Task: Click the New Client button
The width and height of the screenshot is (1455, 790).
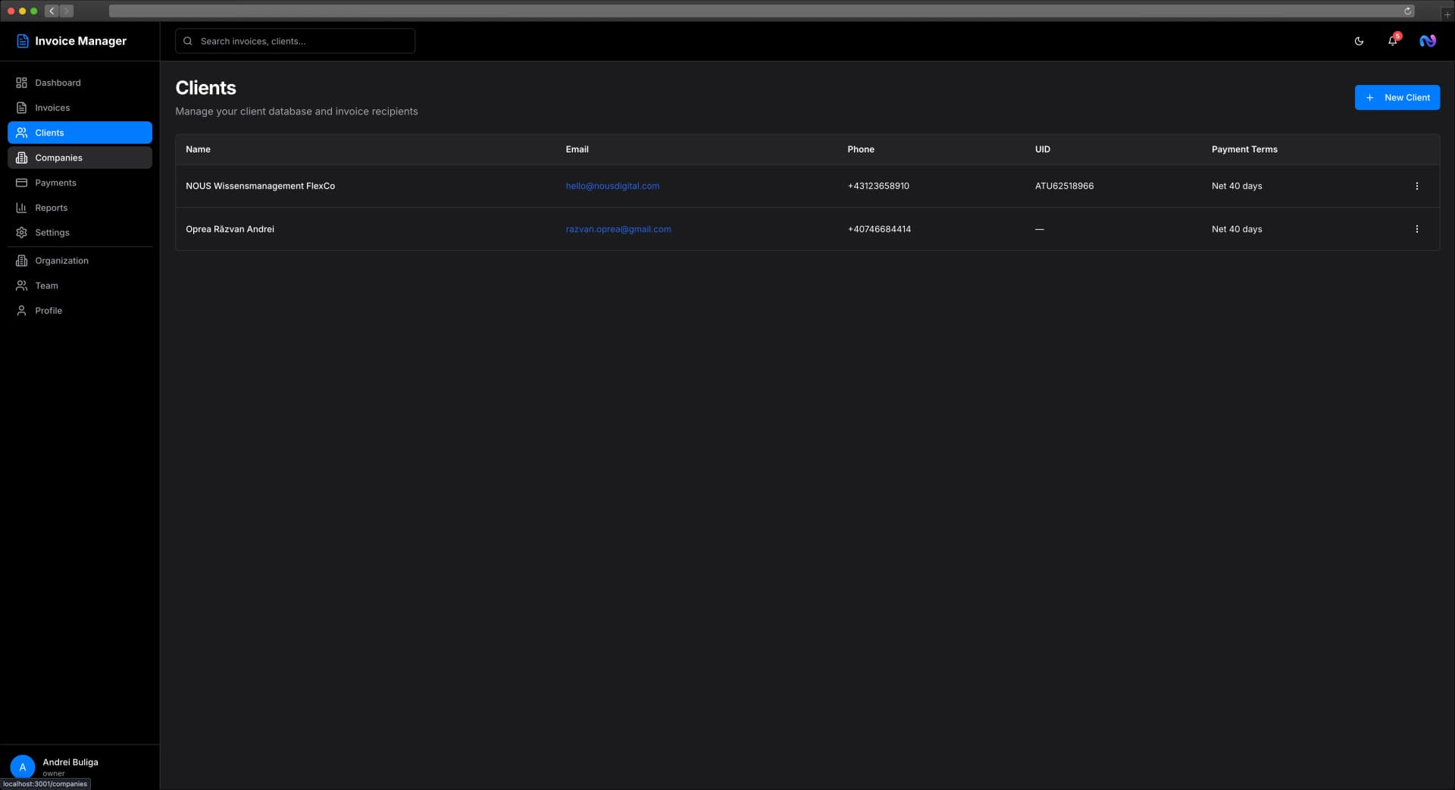Action: 1397,97
